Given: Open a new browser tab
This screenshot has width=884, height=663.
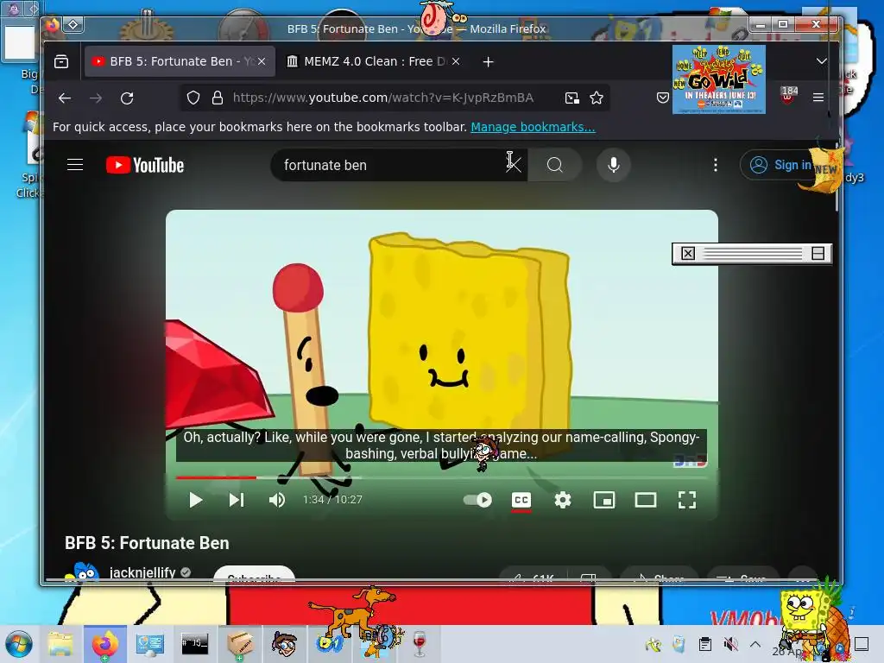Looking at the screenshot, I should pyautogui.click(x=489, y=61).
